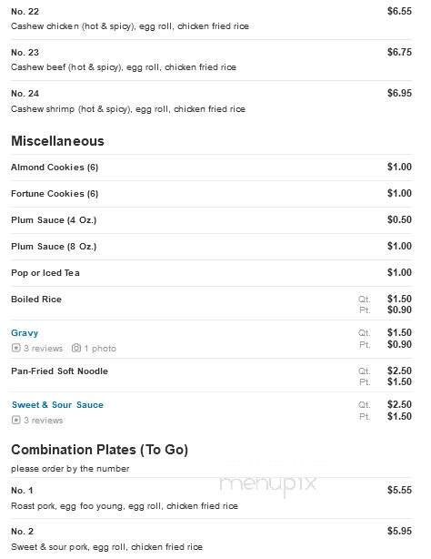Select the Combination Plates (To Go) heading
Image resolution: width=431 pixels, height=559 pixels.
[x=100, y=450]
